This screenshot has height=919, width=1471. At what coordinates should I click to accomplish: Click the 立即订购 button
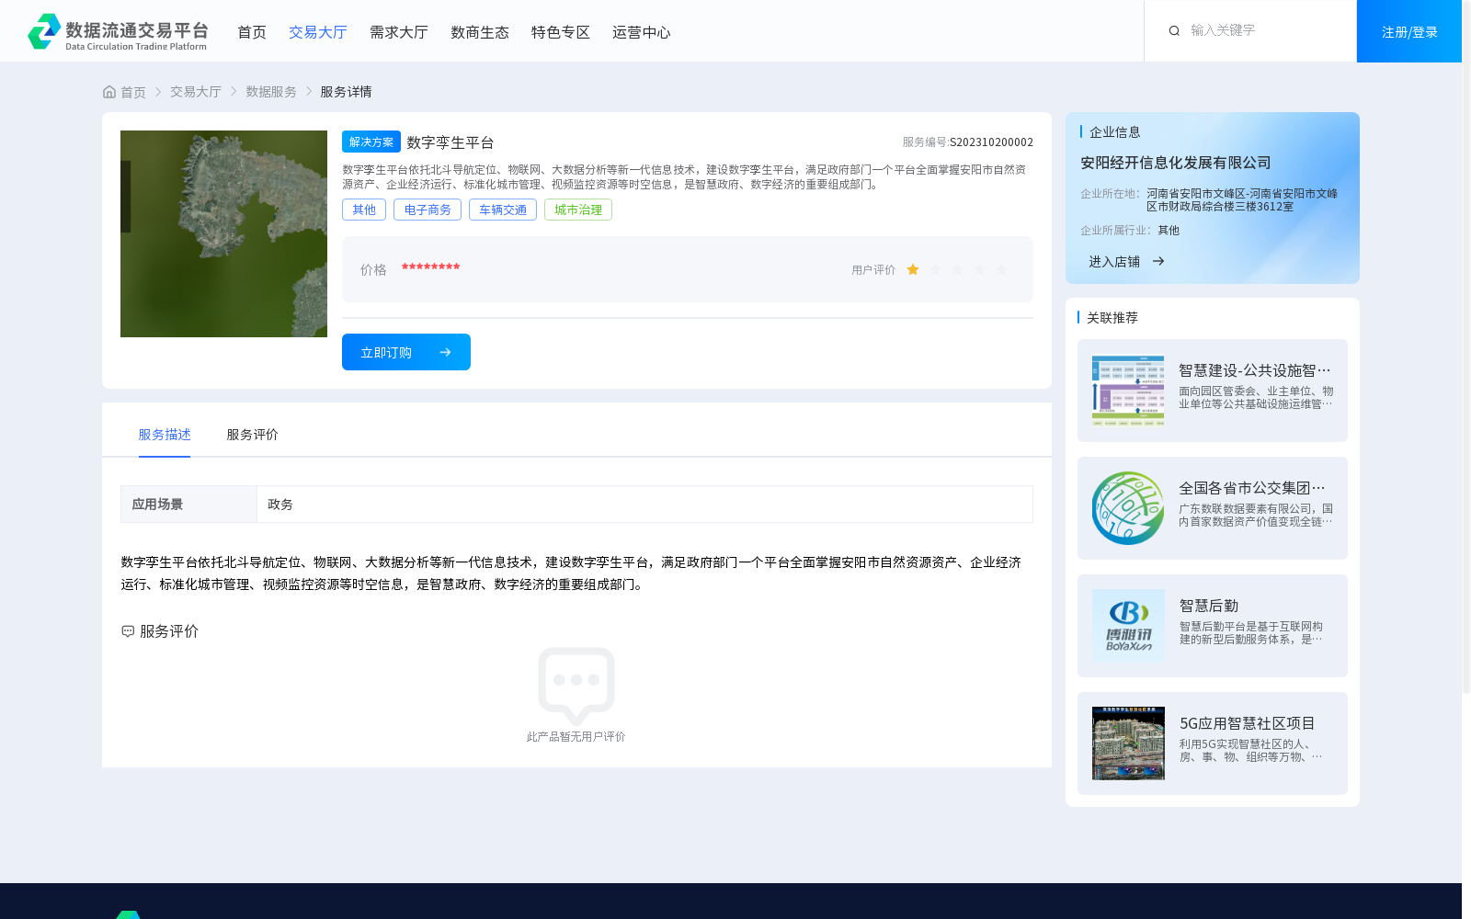pyautogui.click(x=406, y=352)
